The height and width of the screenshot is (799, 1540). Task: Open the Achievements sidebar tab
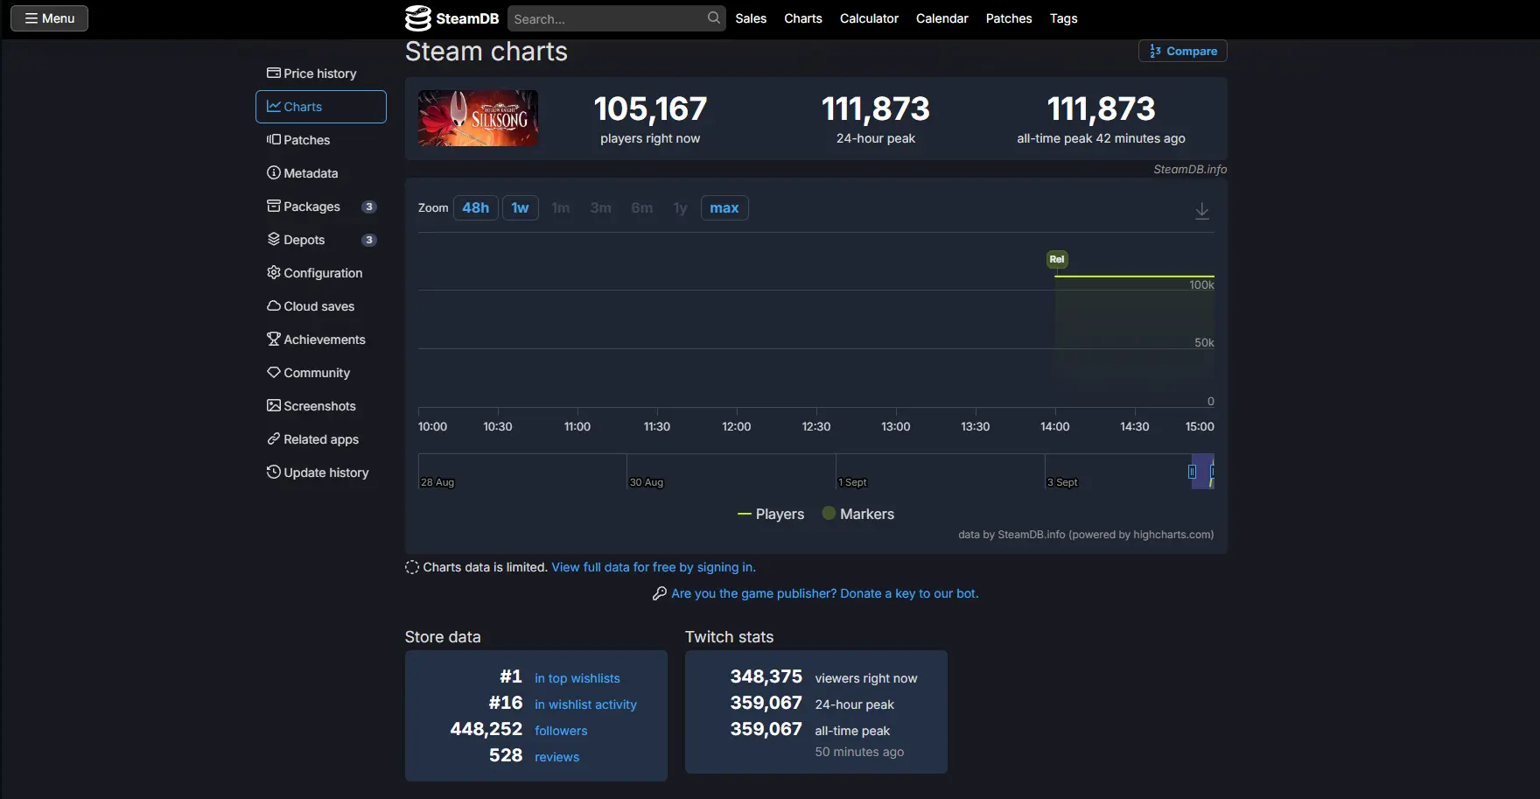pos(320,340)
